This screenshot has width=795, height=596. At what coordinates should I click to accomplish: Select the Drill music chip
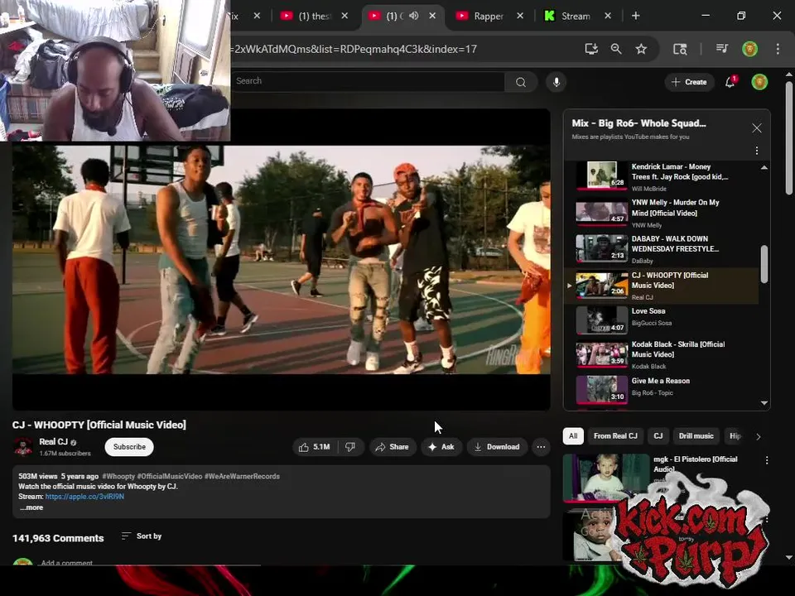[x=696, y=436]
